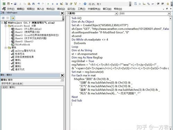
Task: Select the 请求方式 module
Action: (x=18, y=69)
